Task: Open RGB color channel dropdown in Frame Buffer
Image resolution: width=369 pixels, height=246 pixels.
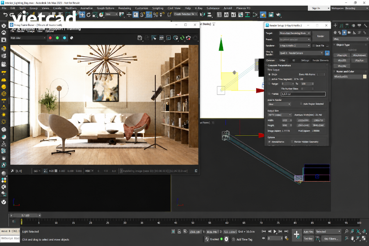Action: (28, 38)
